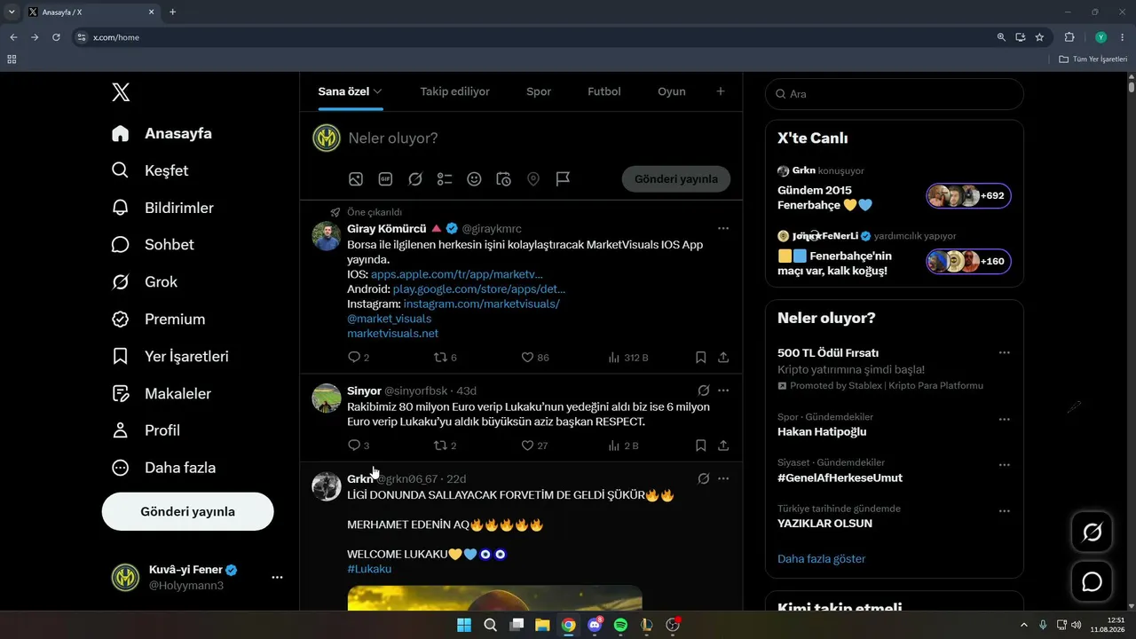Open more options on Sinyor's post

pyautogui.click(x=723, y=390)
